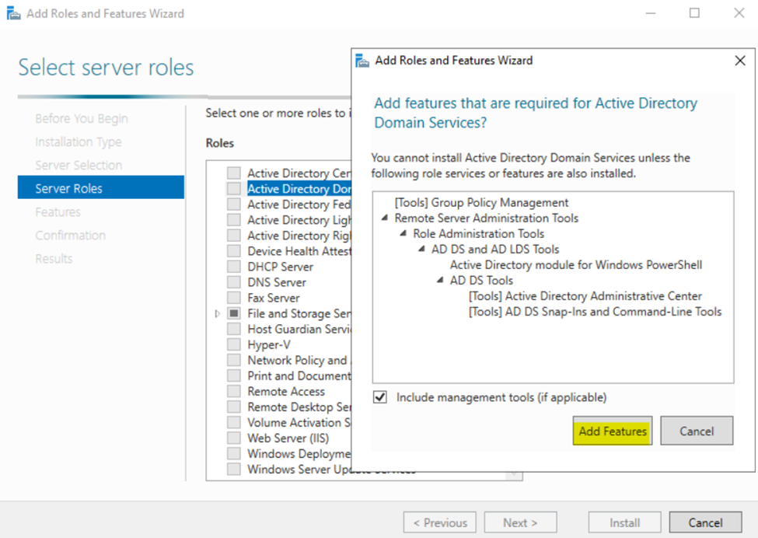Select the Web Server (IIS) label
The height and width of the screenshot is (538, 758).
[x=288, y=438]
